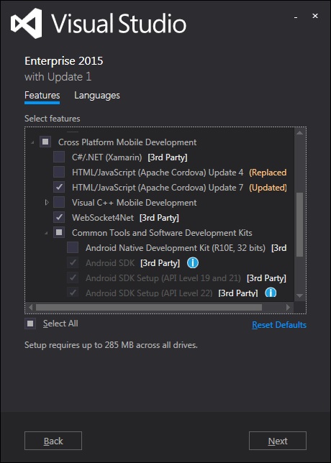Image resolution: width=331 pixels, height=463 pixels.
Task: Collapse Common Tools and Software Development Kits
Action: click(46, 233)
